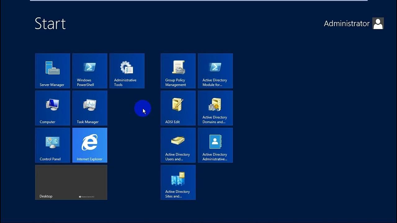Open the ADSI Edit tile
Image resolution: width=397 pixels, height=223 pixels.
[x=178, y=108]
